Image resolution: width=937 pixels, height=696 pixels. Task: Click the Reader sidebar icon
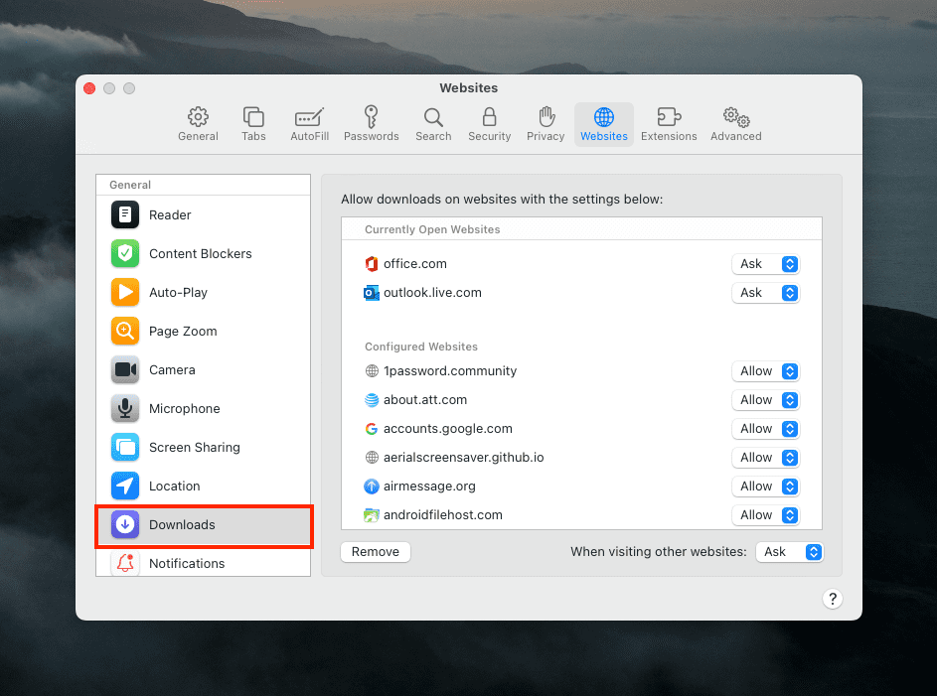pos(125,214)
